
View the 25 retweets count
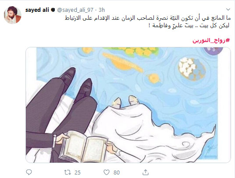78,172
